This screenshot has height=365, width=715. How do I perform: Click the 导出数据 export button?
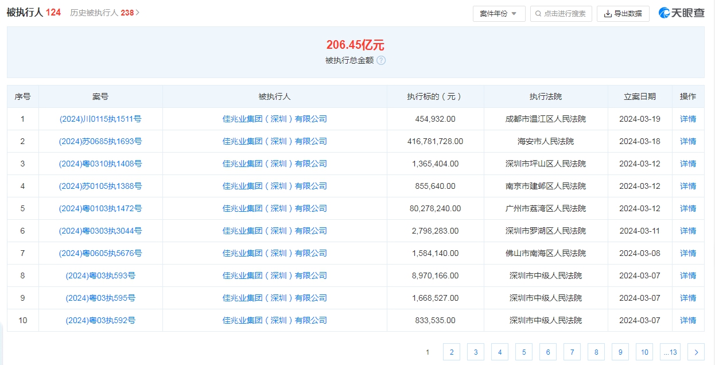623,14
